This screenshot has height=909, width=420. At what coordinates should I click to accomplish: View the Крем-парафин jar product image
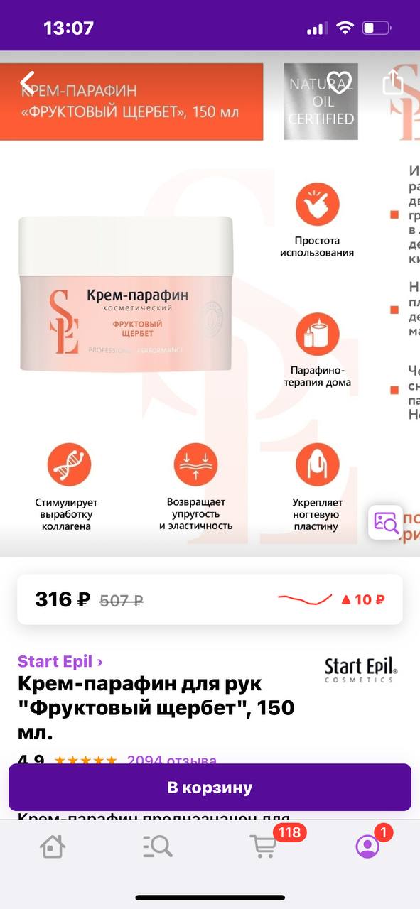126,293
